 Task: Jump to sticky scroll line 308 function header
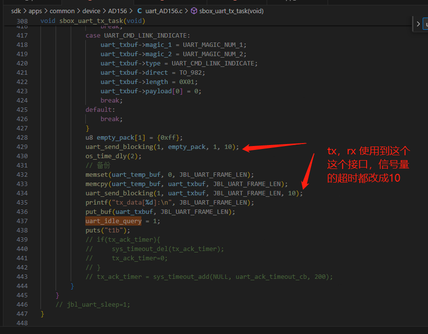click(x=93, y=21)
